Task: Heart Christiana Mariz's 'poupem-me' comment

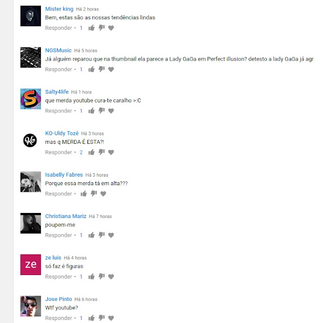Action: pyautogui.click(x=111, y=235)
